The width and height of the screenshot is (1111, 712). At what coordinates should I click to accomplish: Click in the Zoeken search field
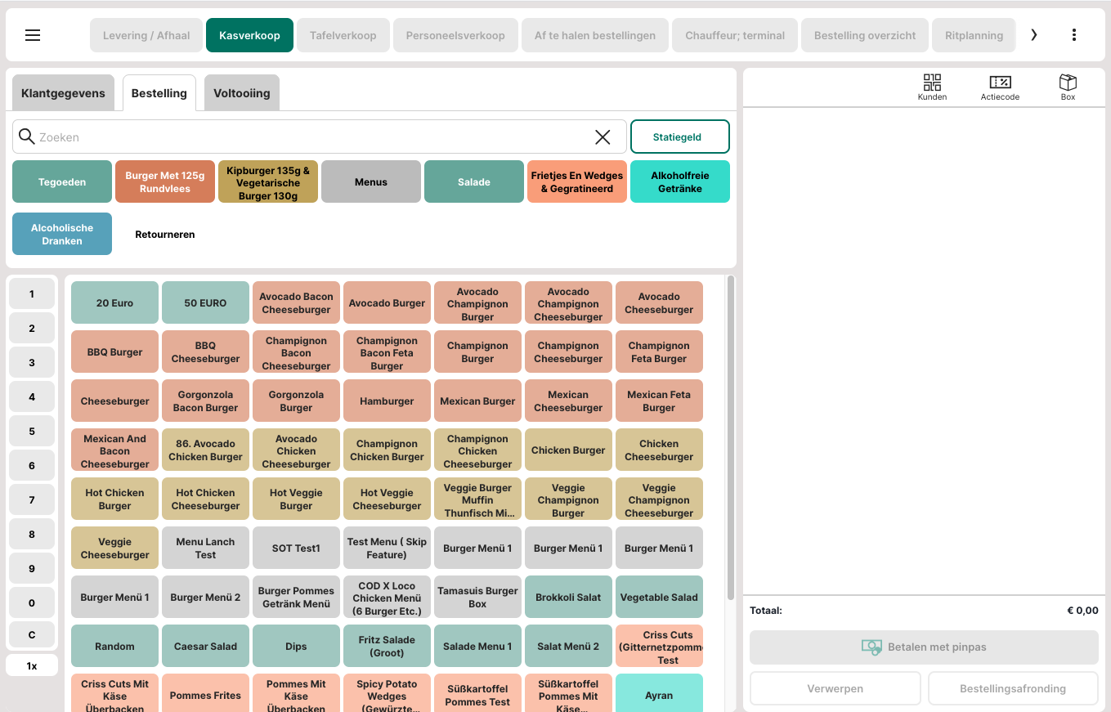[x=311, y=137]
